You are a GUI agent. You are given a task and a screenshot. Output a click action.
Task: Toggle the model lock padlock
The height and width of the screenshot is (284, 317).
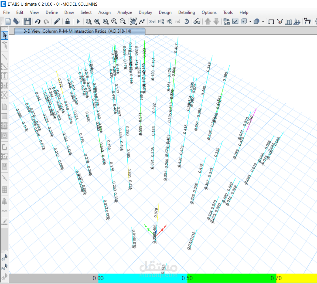pyautogui.click(x=68, y=21)
